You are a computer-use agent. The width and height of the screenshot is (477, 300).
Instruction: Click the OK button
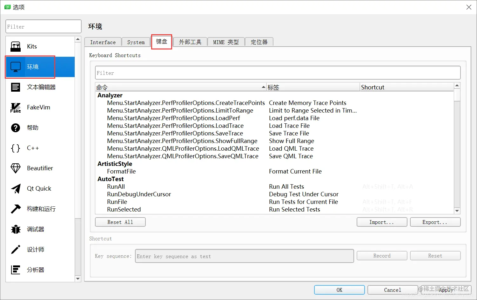(x=339, y=290)
